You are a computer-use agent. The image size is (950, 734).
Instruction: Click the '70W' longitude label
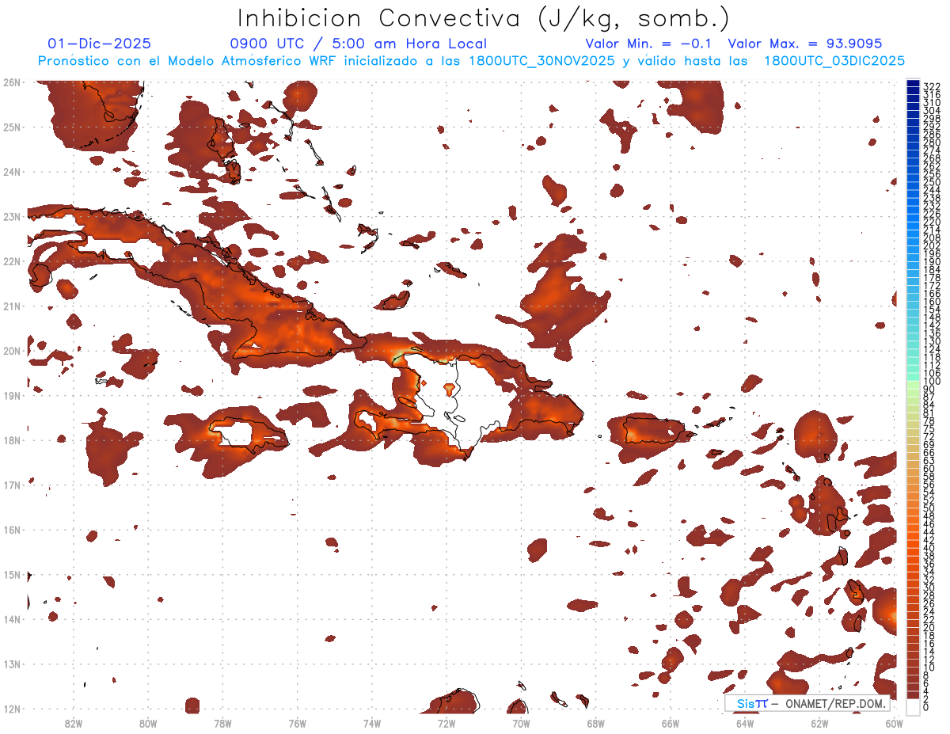521,723
